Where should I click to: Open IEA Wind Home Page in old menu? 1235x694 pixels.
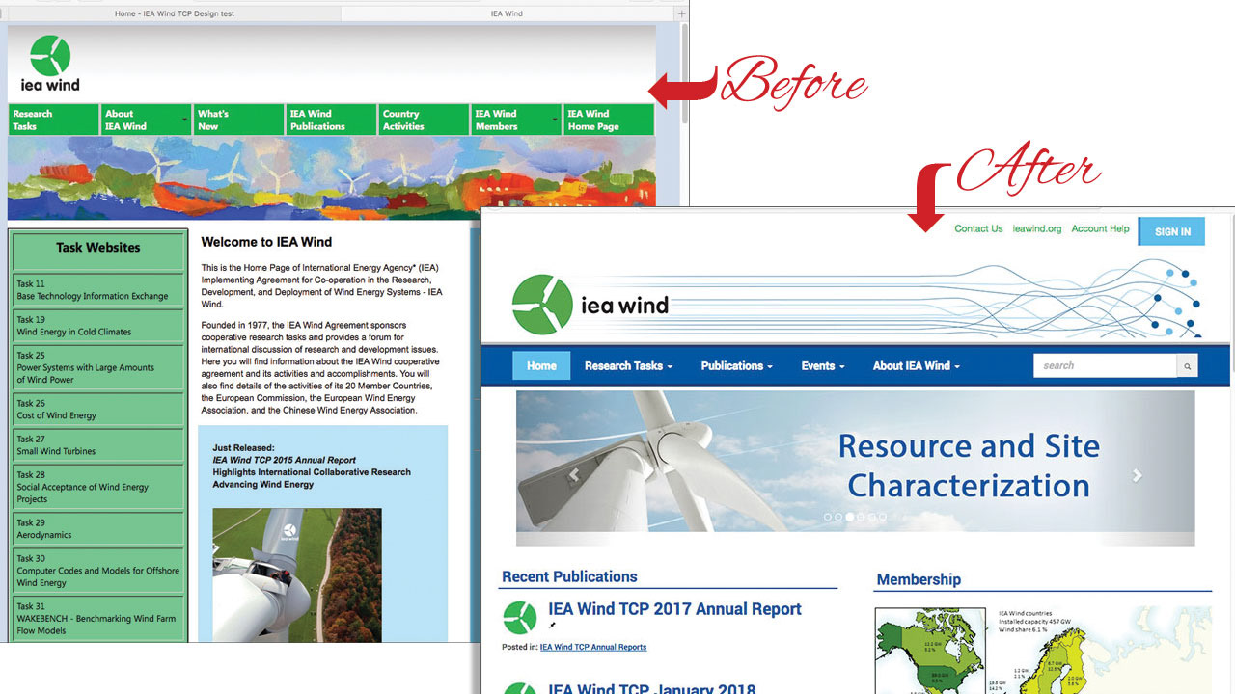click(x=609, y=120)
